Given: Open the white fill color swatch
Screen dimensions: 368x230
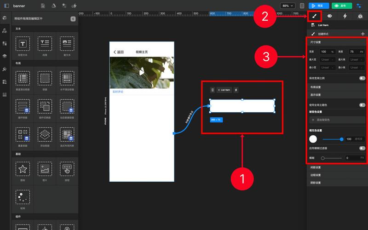Looking at the screenshot, I should [x=313, y=139].
